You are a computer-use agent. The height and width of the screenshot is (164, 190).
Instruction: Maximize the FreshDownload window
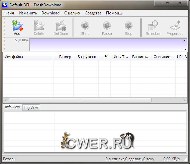168,3
